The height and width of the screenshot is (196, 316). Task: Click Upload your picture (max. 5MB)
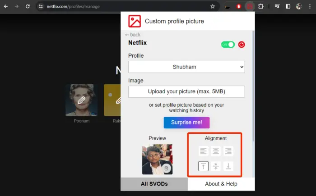click(186, 91)
